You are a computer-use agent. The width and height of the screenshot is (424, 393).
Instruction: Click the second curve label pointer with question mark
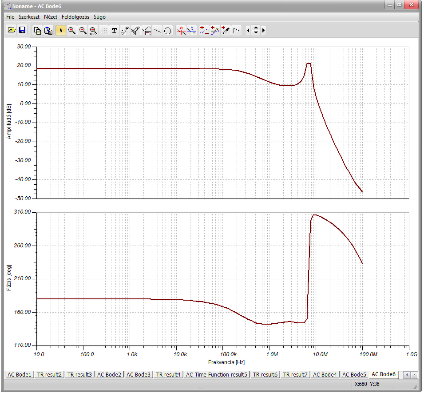(135, 31)
